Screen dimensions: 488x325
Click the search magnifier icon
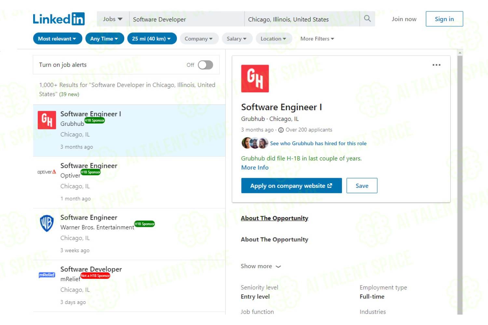(x=367, y=19)
